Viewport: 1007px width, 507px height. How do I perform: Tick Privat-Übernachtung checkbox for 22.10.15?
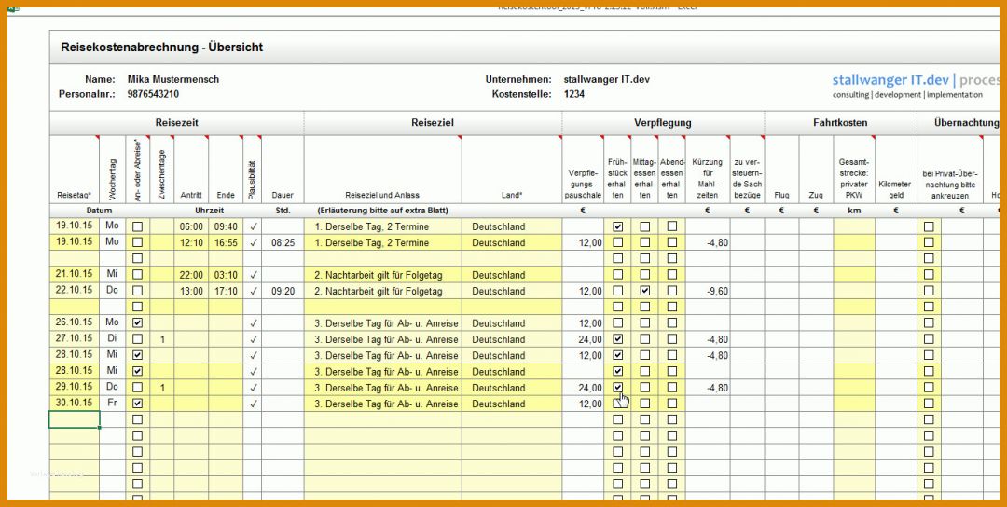click(x=929, y=291)
